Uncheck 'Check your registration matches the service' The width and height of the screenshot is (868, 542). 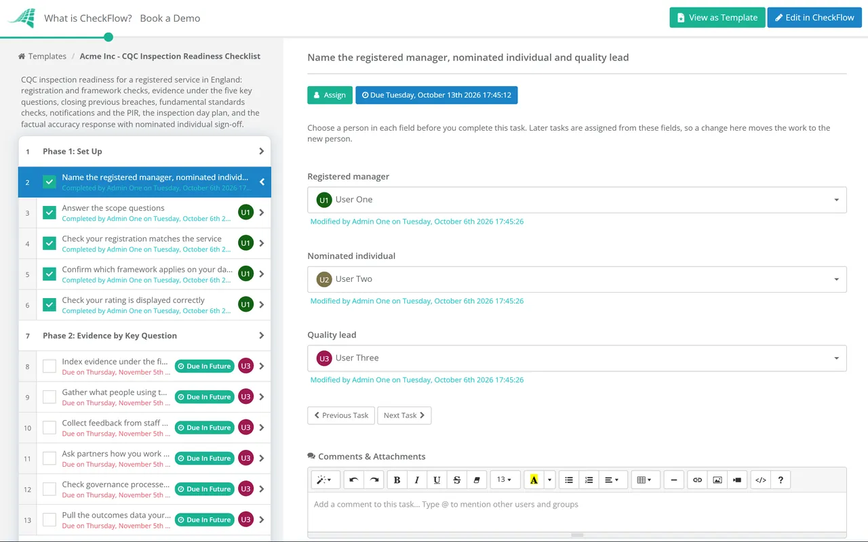point(50,243)
